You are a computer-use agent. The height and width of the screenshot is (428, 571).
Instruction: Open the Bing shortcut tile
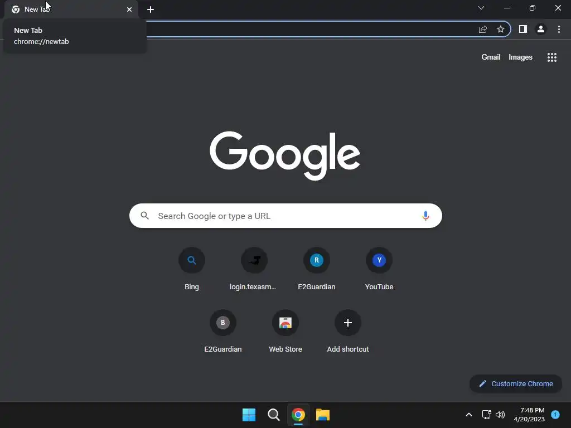click(x=192, y=269)
